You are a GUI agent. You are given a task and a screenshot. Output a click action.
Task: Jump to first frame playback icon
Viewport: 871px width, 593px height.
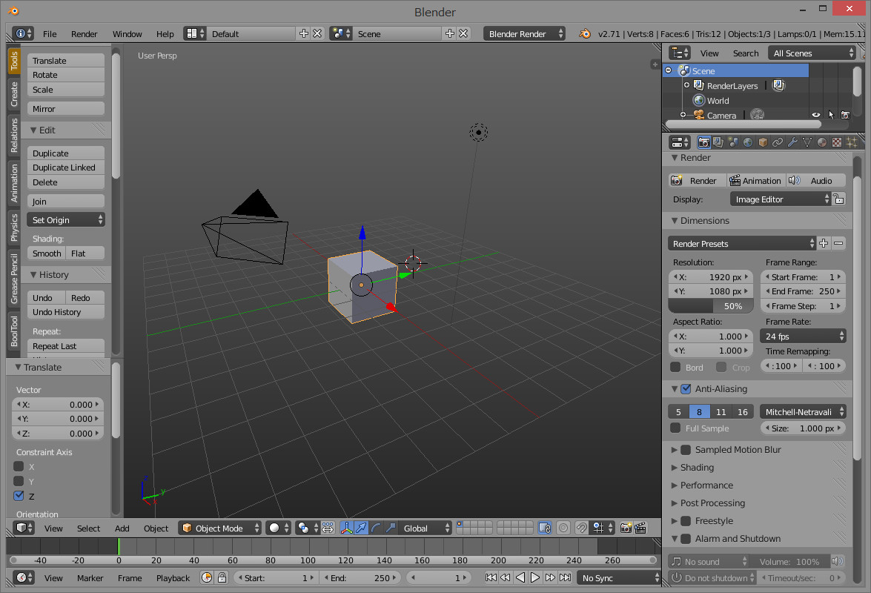click(x=491, y=578)
